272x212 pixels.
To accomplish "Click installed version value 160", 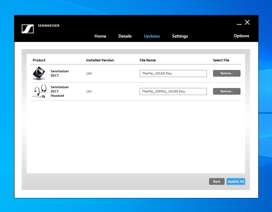I will click(89, 74).
